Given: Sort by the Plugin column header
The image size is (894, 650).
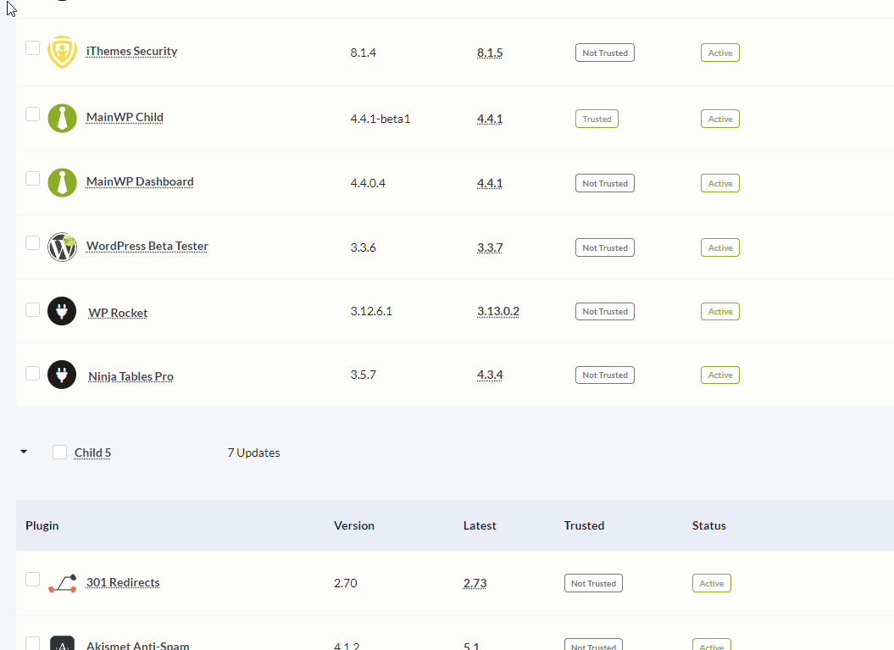Looking at the screenshot, I should [42, 525].
